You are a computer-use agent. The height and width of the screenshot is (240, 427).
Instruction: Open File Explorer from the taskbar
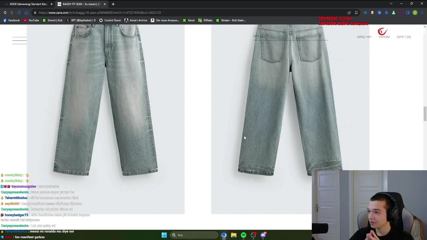[x=234, y=235]
